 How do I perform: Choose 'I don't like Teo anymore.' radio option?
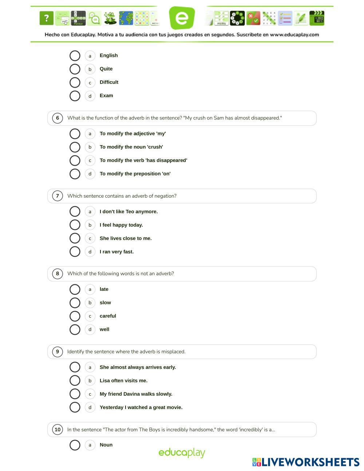75,211
